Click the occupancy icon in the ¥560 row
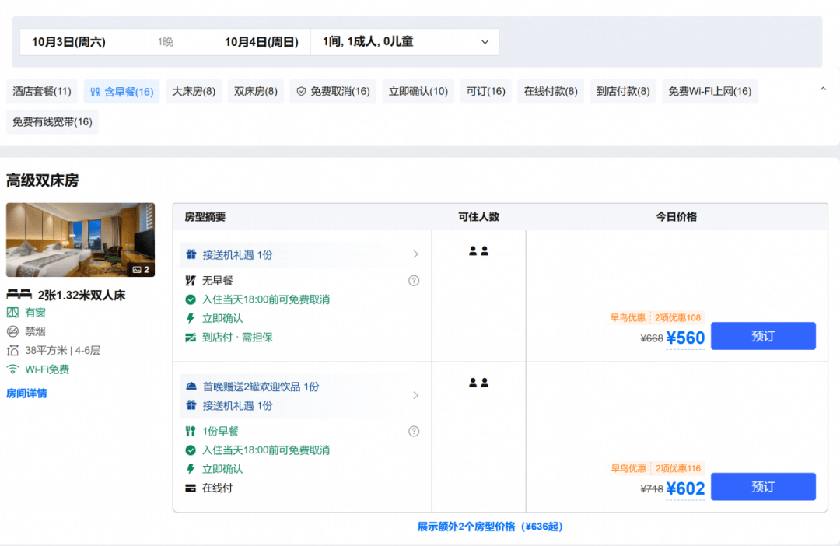The width and height of the screenshot is (840, 546). tap(478, 250)
